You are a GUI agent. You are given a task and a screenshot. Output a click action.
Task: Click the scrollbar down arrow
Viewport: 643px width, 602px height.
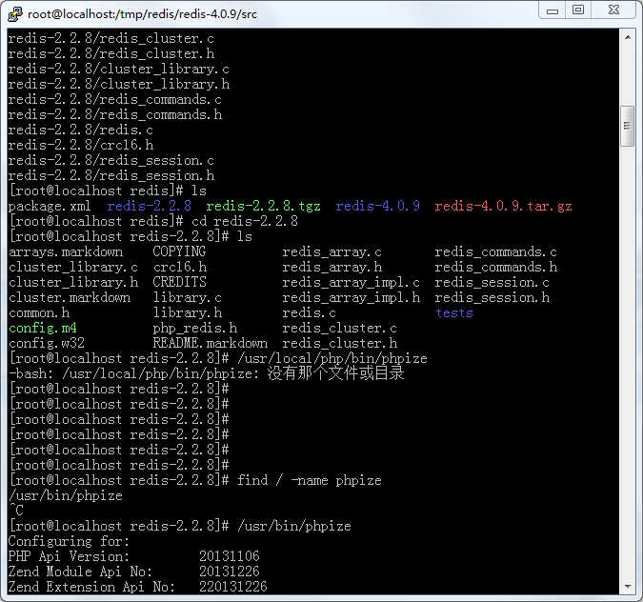(628, 587)
